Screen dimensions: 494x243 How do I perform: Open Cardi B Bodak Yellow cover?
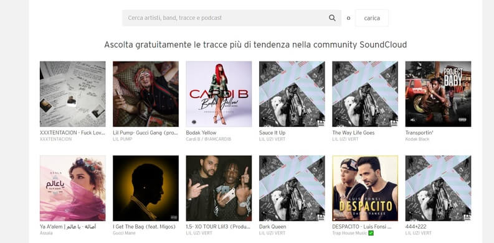tap(219, 94)
